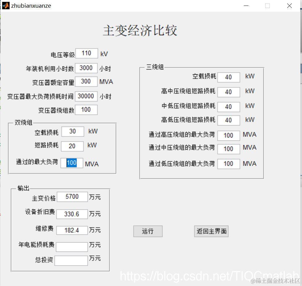Select the annual utilization hours (年装机利用小时数) field
Viewport: 302px width, 286px height.
(x=86, y=68)
